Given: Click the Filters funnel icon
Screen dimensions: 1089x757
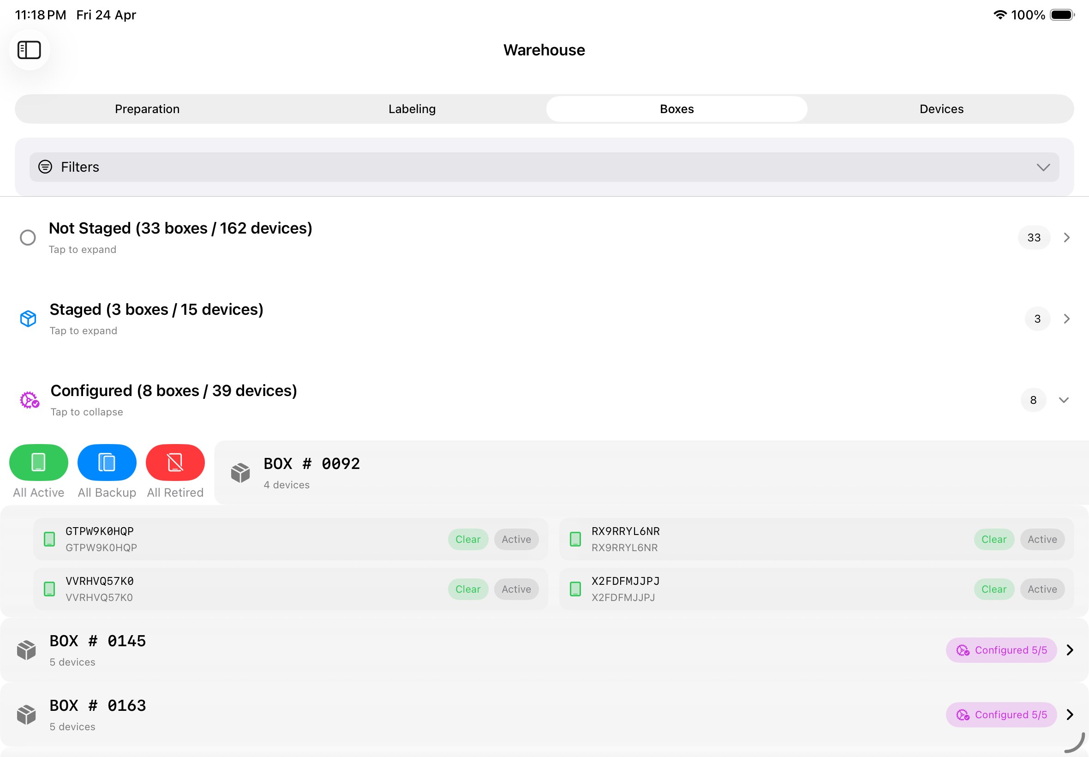Looking at the screenshot, I should [45, 167].
